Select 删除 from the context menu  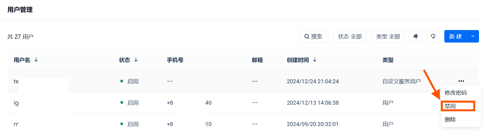[x=450, y=120]
